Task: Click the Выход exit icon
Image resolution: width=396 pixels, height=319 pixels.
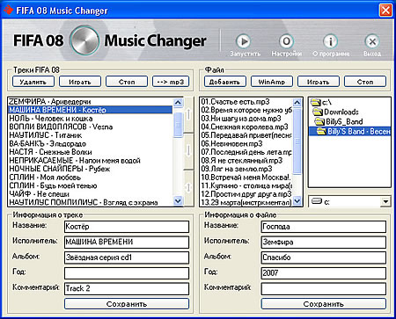Action: pos(372,41)
